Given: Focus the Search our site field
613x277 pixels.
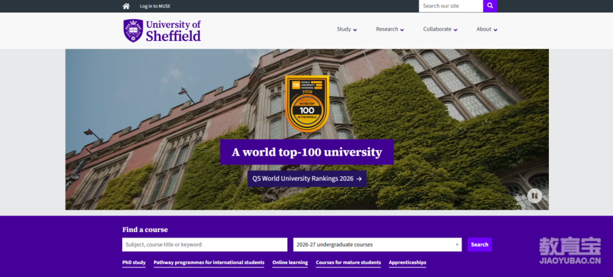Looking at the screenshot, I should pos(451,6).
